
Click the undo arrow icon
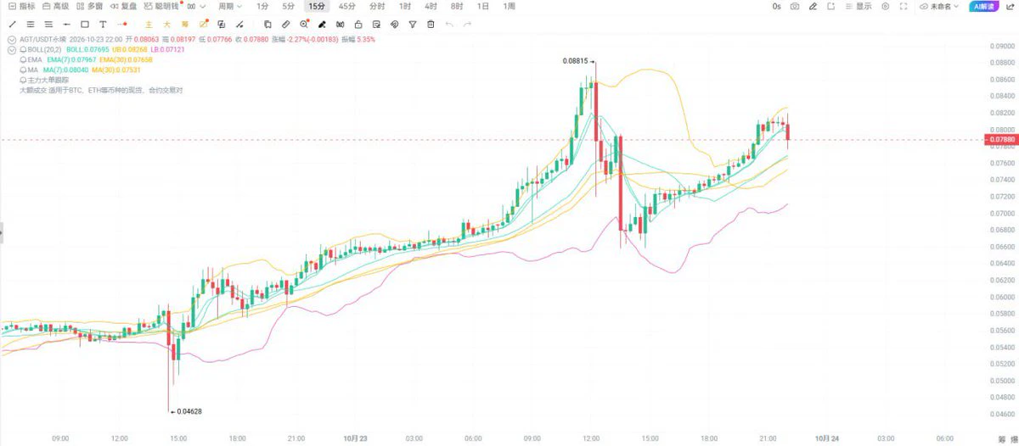point(449,24)
